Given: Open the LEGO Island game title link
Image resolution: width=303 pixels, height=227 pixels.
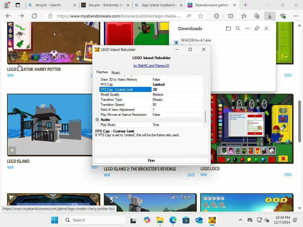Looking at the screenshot, I should click(x=18, y=161).
